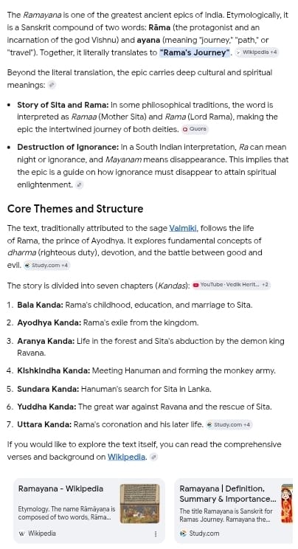Open the YouTube Vedik Heritage source chip
Screen dimensions: 298x549
(231, 285)
